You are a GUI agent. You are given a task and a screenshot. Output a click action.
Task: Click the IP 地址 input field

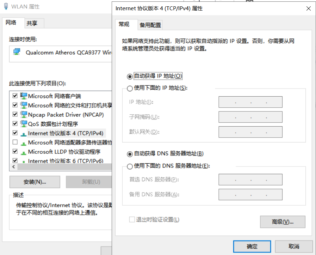[x=250, y=102]
